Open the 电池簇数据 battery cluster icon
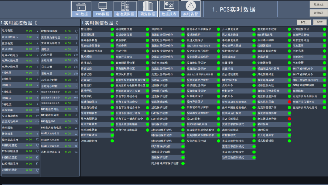Screen dimensions: 328x185 point(125,9)
